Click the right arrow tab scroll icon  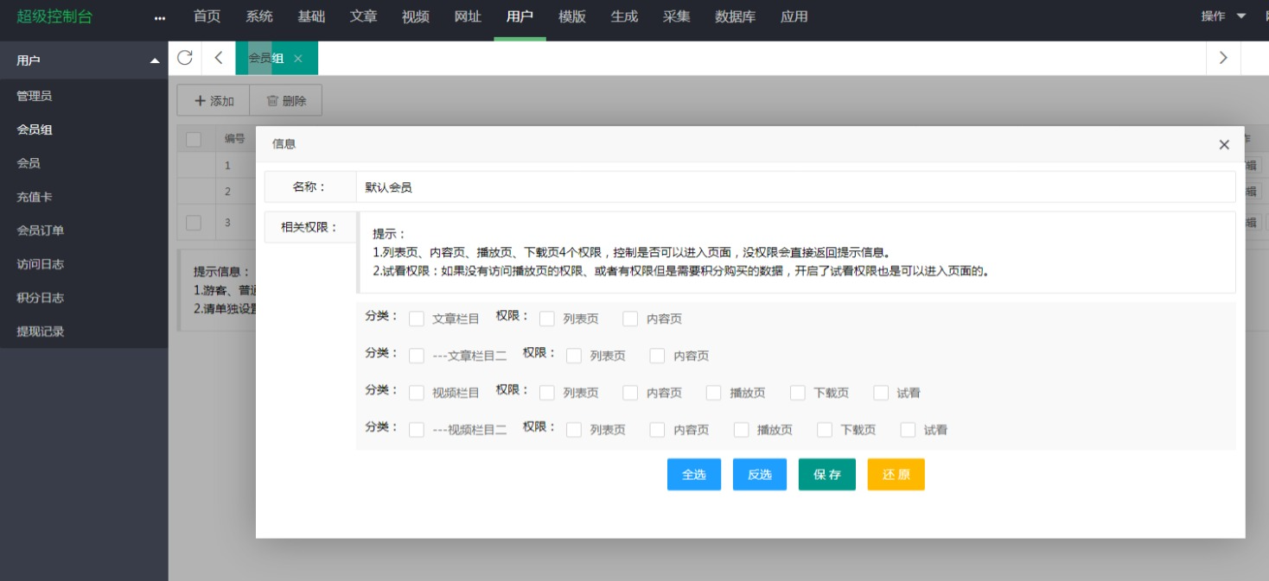point(1222,58)
